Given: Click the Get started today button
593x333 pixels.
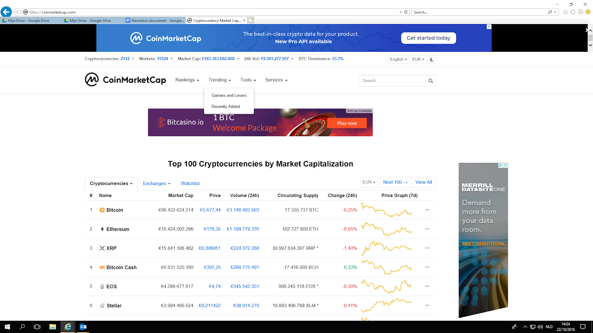Looking at the screenshot, I should coord(428,38).
